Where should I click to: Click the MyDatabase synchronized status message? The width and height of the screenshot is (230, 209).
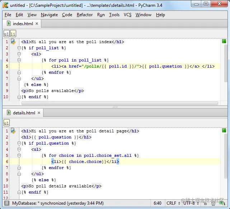(58, 203)
